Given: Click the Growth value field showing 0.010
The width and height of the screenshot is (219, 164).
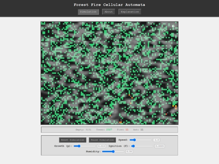Looking at the screenshot, I should tap(101, 146).
